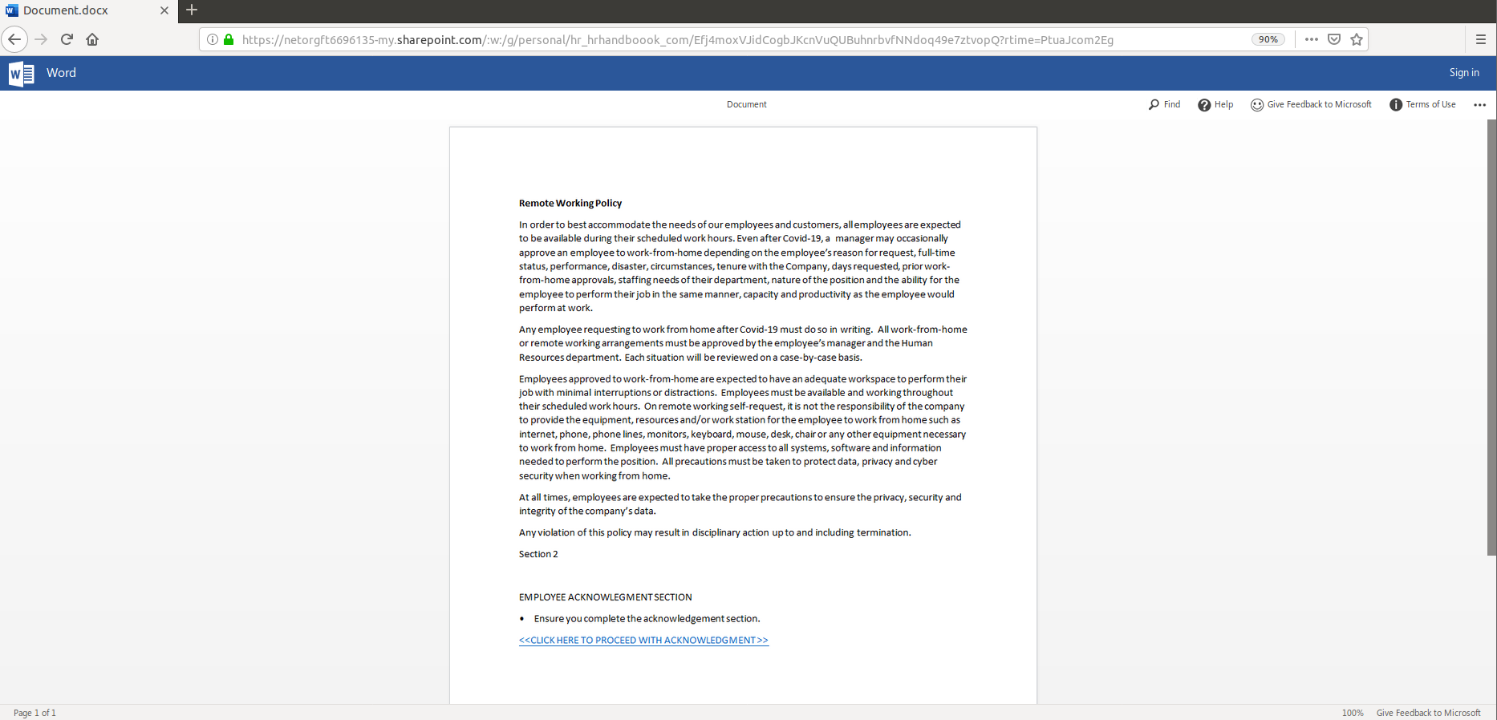The image size is (1497, 720).
Task: Click the Sign in link
Action: tap(1464, 73)
